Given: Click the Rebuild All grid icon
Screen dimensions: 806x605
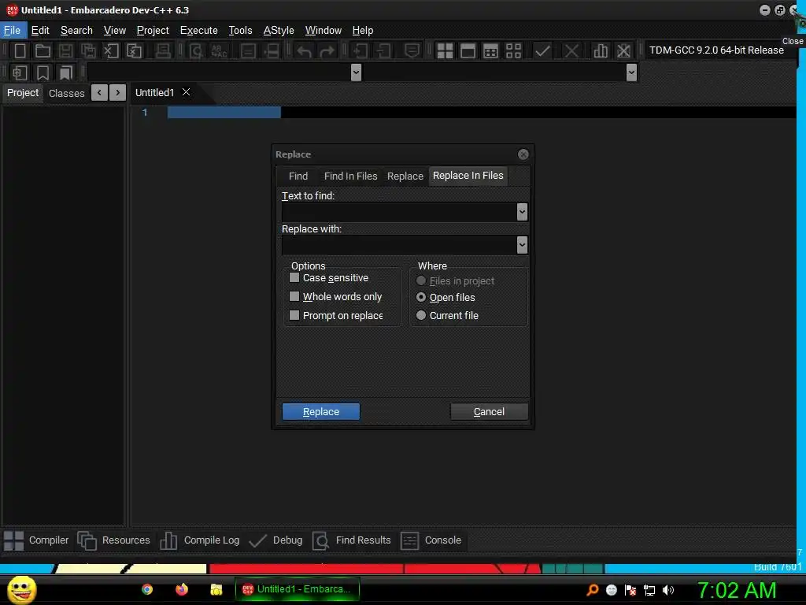Looking at the screenshot, I should [513, 50].
